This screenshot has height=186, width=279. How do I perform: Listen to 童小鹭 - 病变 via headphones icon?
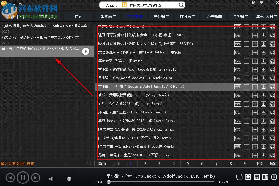[272, 78]
